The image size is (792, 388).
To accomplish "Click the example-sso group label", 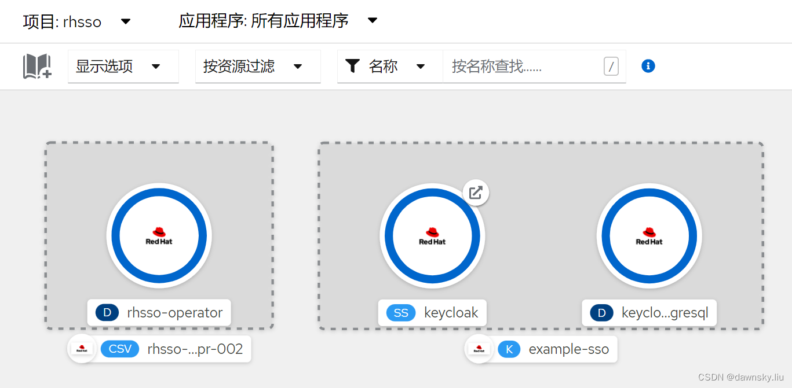I will [569, 349].
